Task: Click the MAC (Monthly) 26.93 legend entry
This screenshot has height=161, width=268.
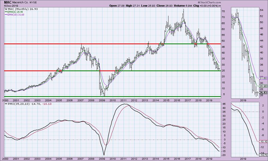Action: tap(21, 9)
